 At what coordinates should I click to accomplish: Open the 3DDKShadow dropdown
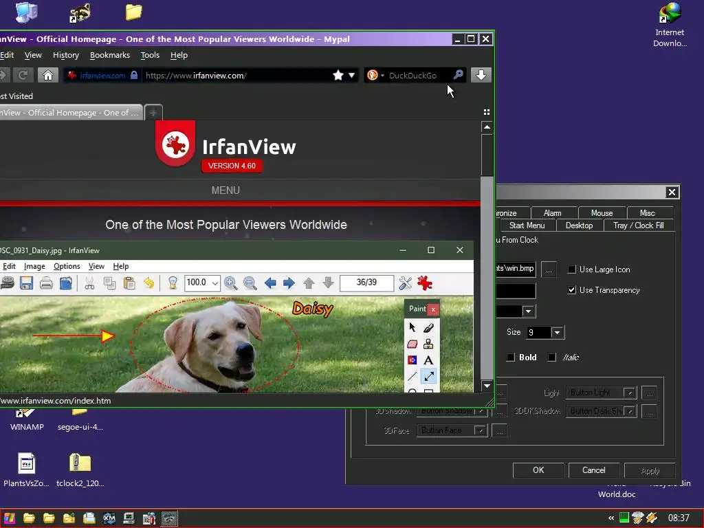point(630,411)
